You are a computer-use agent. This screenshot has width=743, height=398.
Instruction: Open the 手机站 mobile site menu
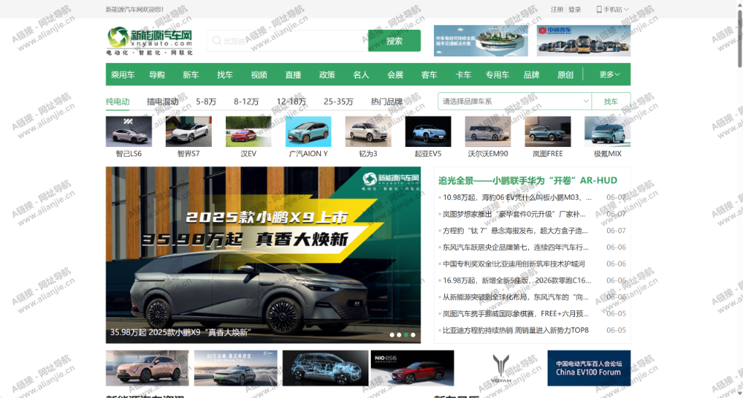tap(612, 10)
